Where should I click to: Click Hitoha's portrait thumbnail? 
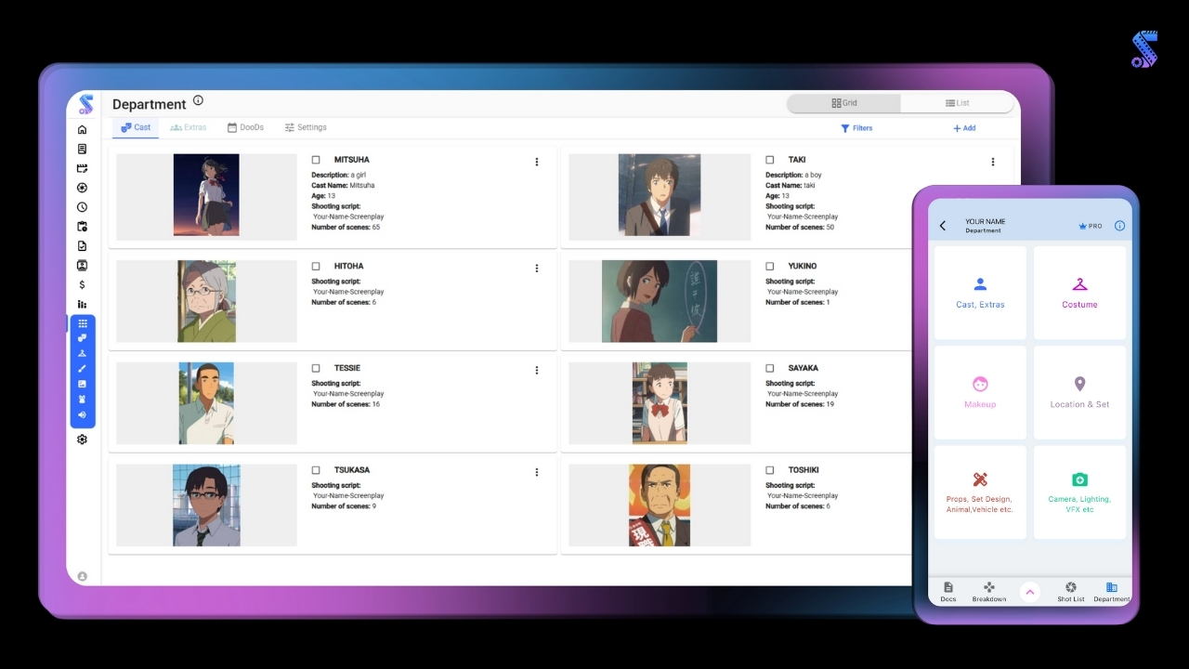click(x=207, y=301)
